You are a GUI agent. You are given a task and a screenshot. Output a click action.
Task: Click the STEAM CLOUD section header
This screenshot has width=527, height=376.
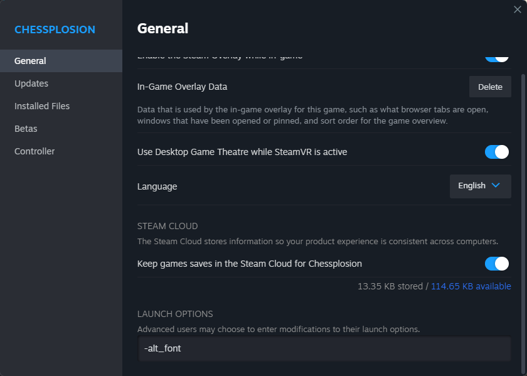(x=168, y=226)
